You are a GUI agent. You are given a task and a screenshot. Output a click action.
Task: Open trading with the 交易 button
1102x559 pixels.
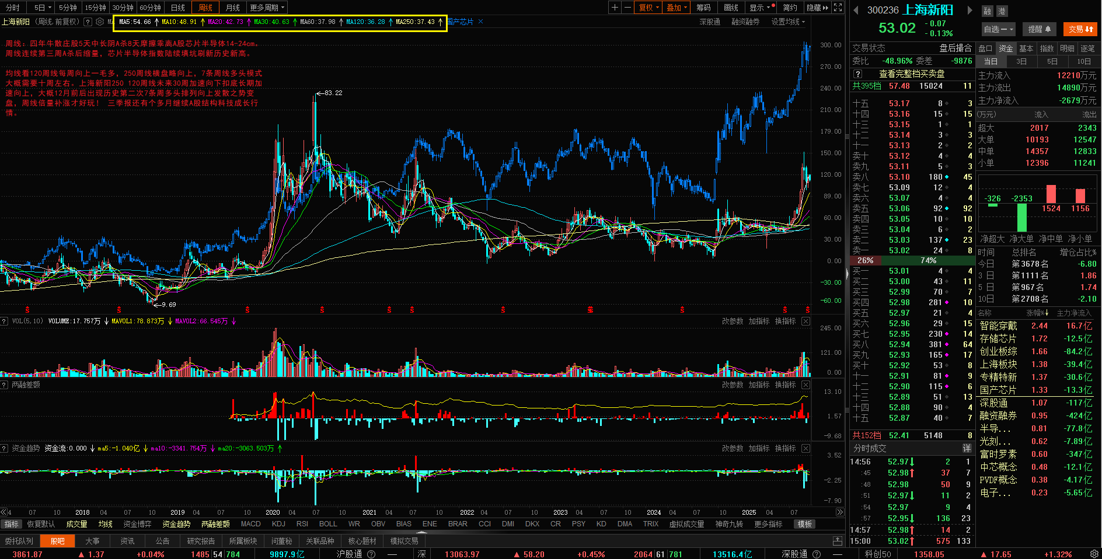pos(1080,29)
